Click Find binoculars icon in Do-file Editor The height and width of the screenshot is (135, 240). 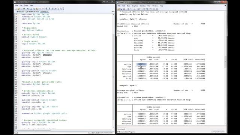click(27, 9)
